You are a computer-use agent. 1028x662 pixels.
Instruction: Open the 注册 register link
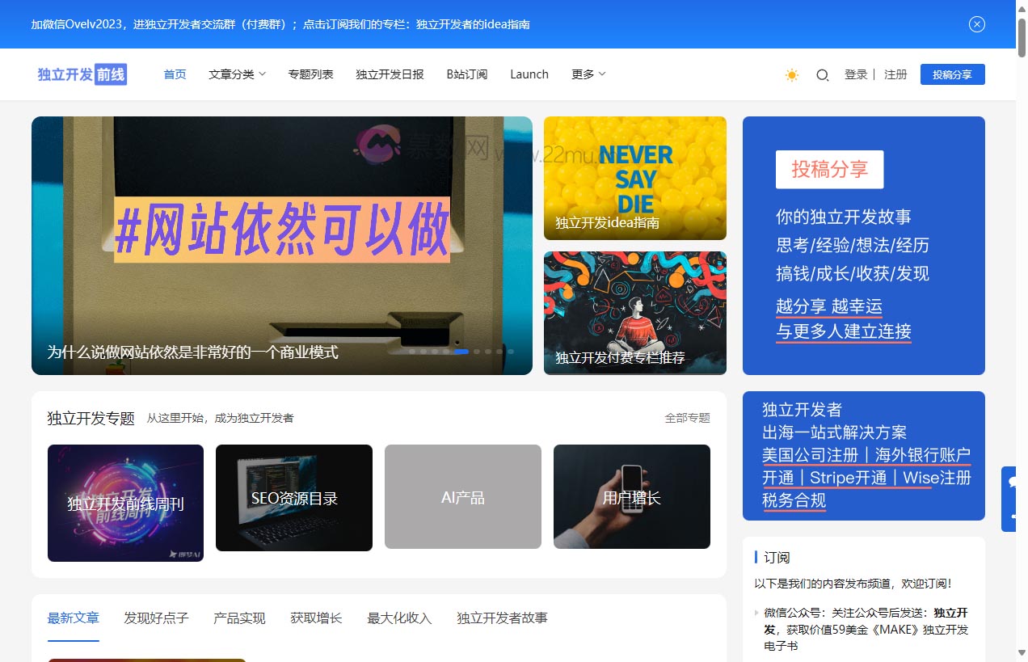click(895, 74)
